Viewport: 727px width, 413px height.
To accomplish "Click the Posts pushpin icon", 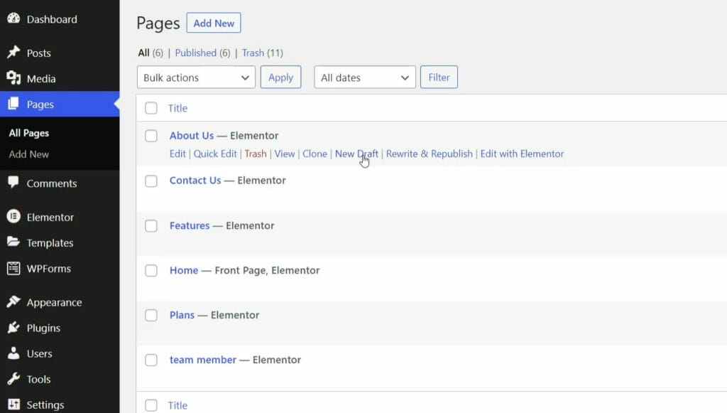I will 14,52.
